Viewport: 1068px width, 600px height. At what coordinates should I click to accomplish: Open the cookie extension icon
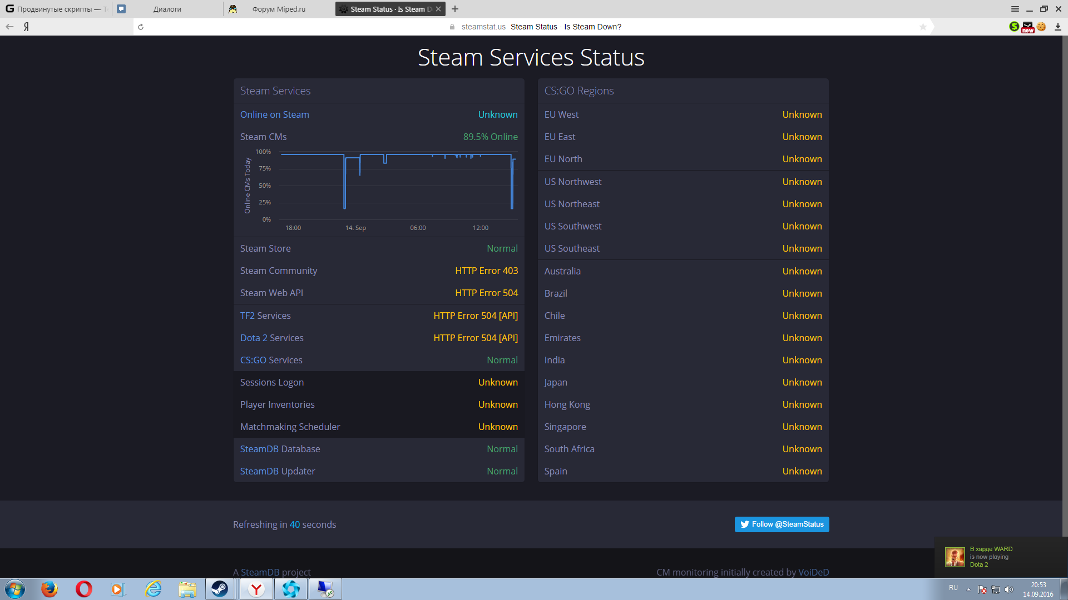(x=1041, y=26)
